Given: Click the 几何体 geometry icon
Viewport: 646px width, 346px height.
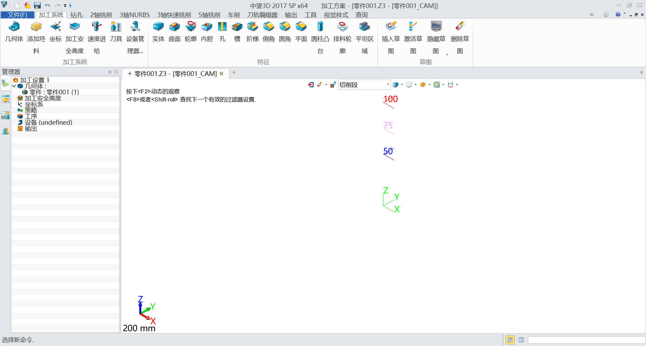Looking at the screenshot, I should [x=14, y=27].
